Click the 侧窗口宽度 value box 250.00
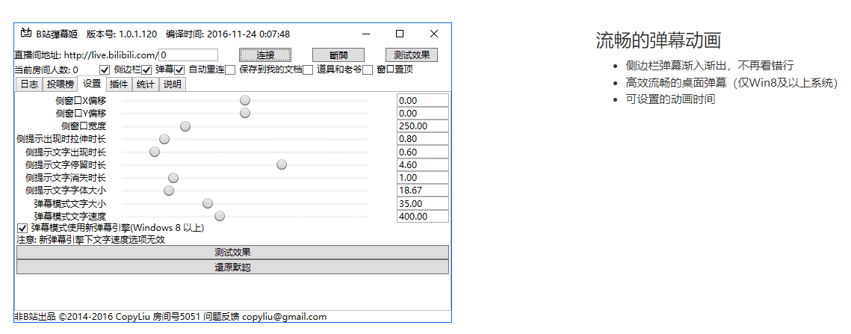Screen dimensions: 851x334 pyautogui.click(x=423, y=126)
